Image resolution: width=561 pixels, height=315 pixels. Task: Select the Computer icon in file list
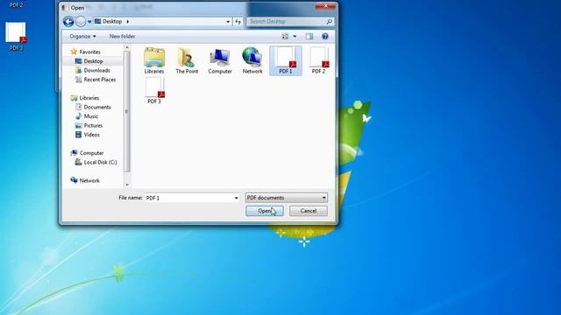tap(220, 60)
